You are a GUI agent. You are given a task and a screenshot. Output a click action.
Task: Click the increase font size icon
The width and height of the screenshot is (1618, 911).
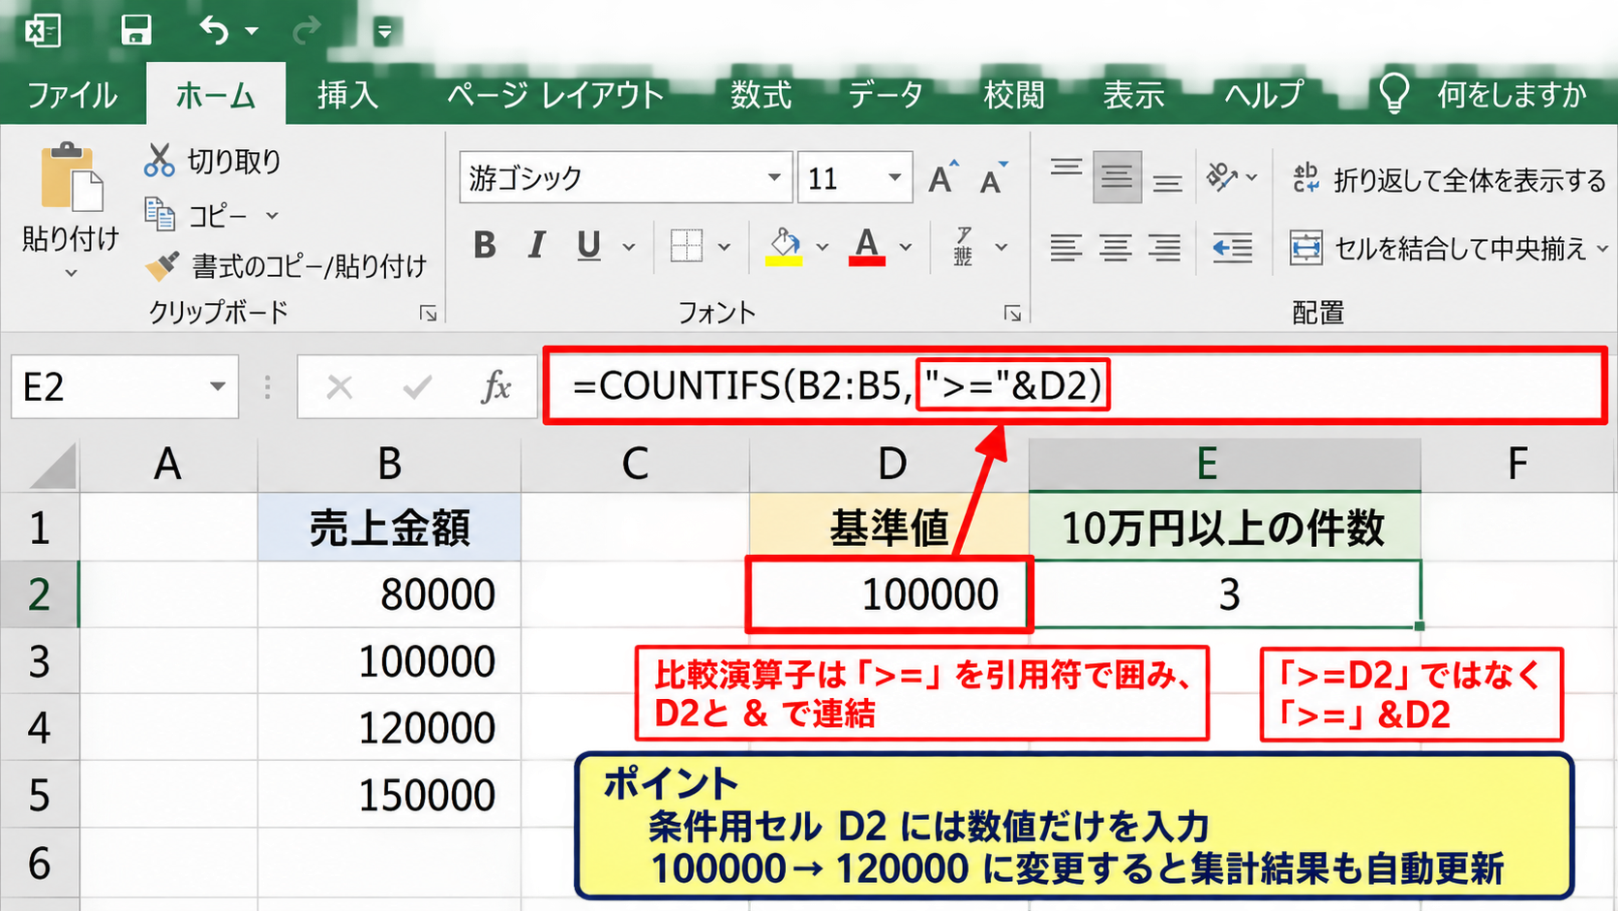943,178
